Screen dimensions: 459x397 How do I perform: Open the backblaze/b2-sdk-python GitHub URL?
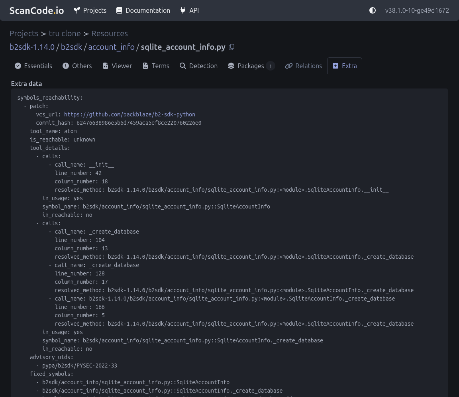coord(129,114)
